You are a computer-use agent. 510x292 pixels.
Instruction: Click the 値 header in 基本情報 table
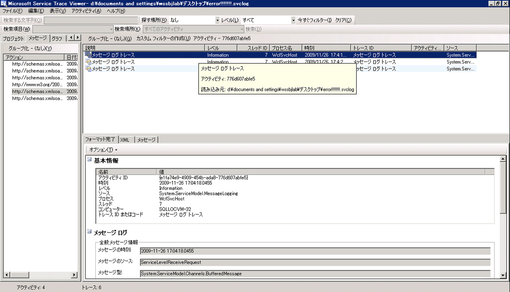(x=321, y=172)
